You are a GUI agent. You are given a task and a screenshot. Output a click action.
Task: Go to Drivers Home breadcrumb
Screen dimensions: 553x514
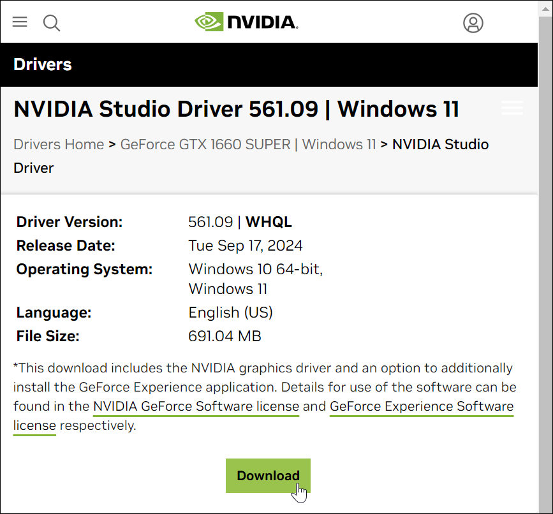[x=59, y=144]
